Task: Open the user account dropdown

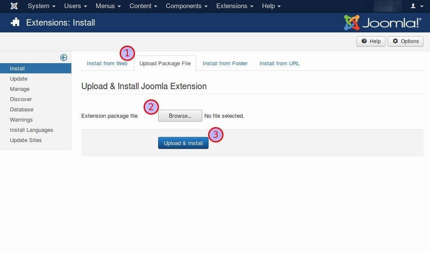Action: (x=417, y=6)
